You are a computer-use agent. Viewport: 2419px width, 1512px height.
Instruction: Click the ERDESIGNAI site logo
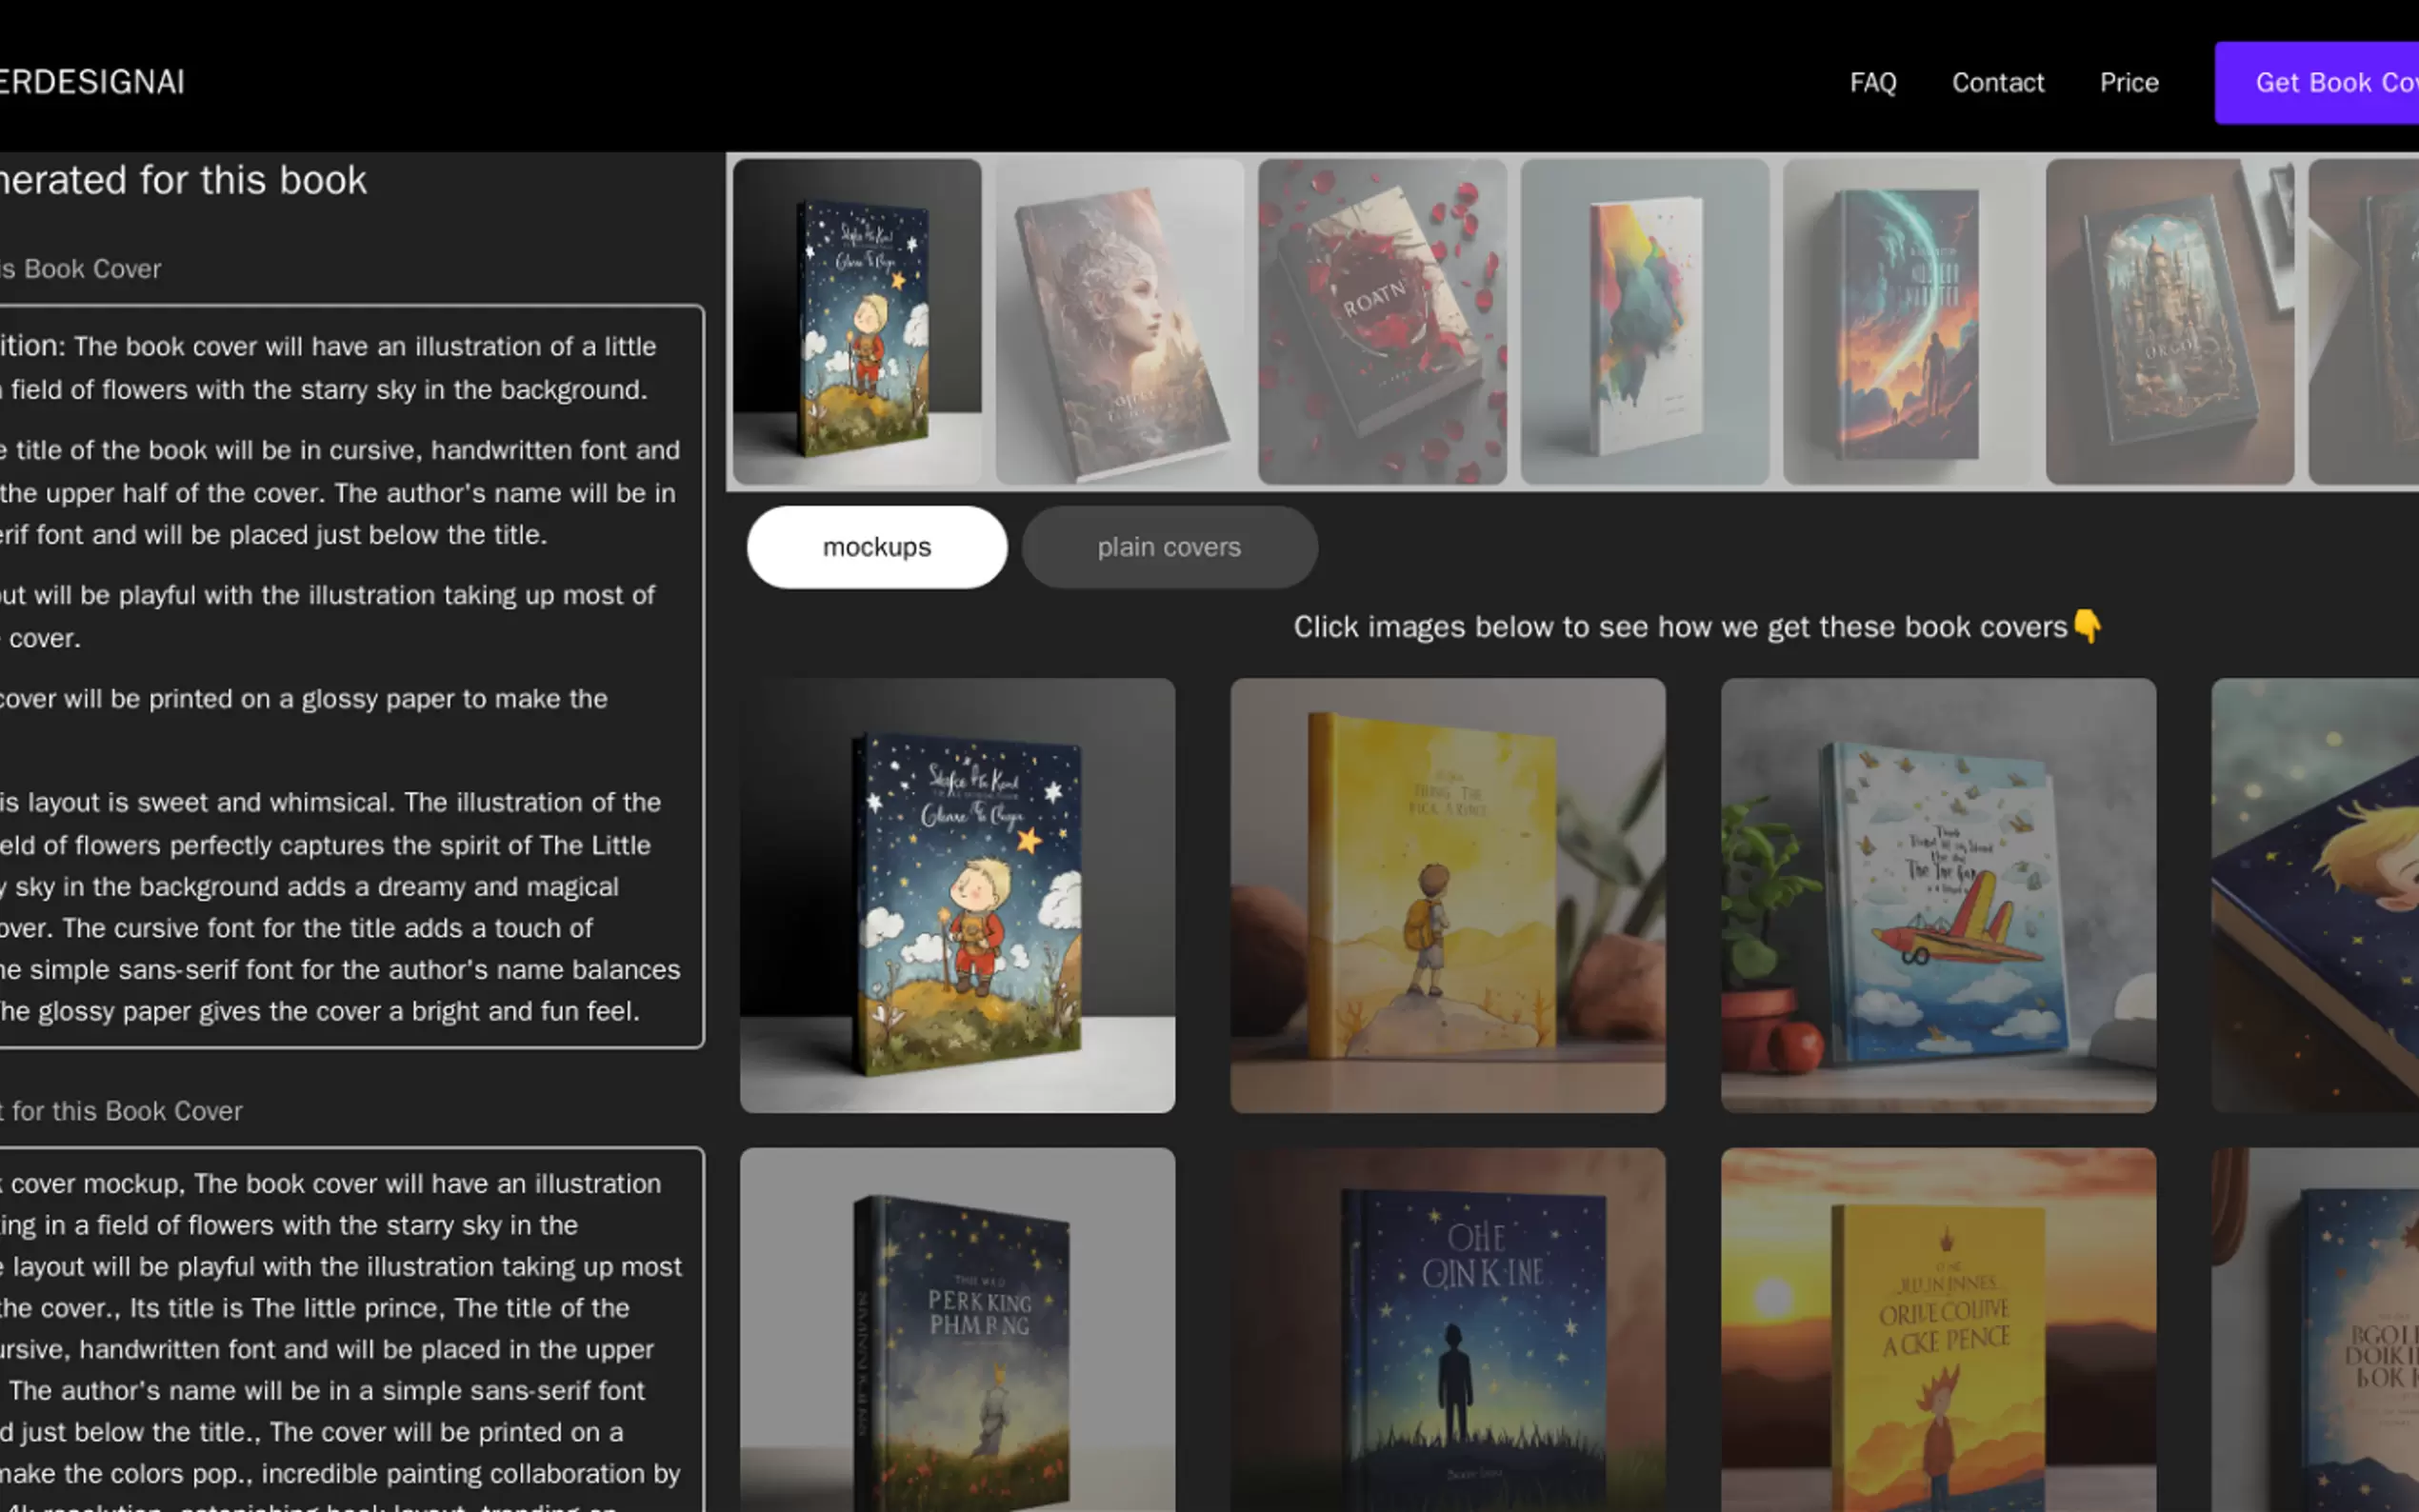93,82
